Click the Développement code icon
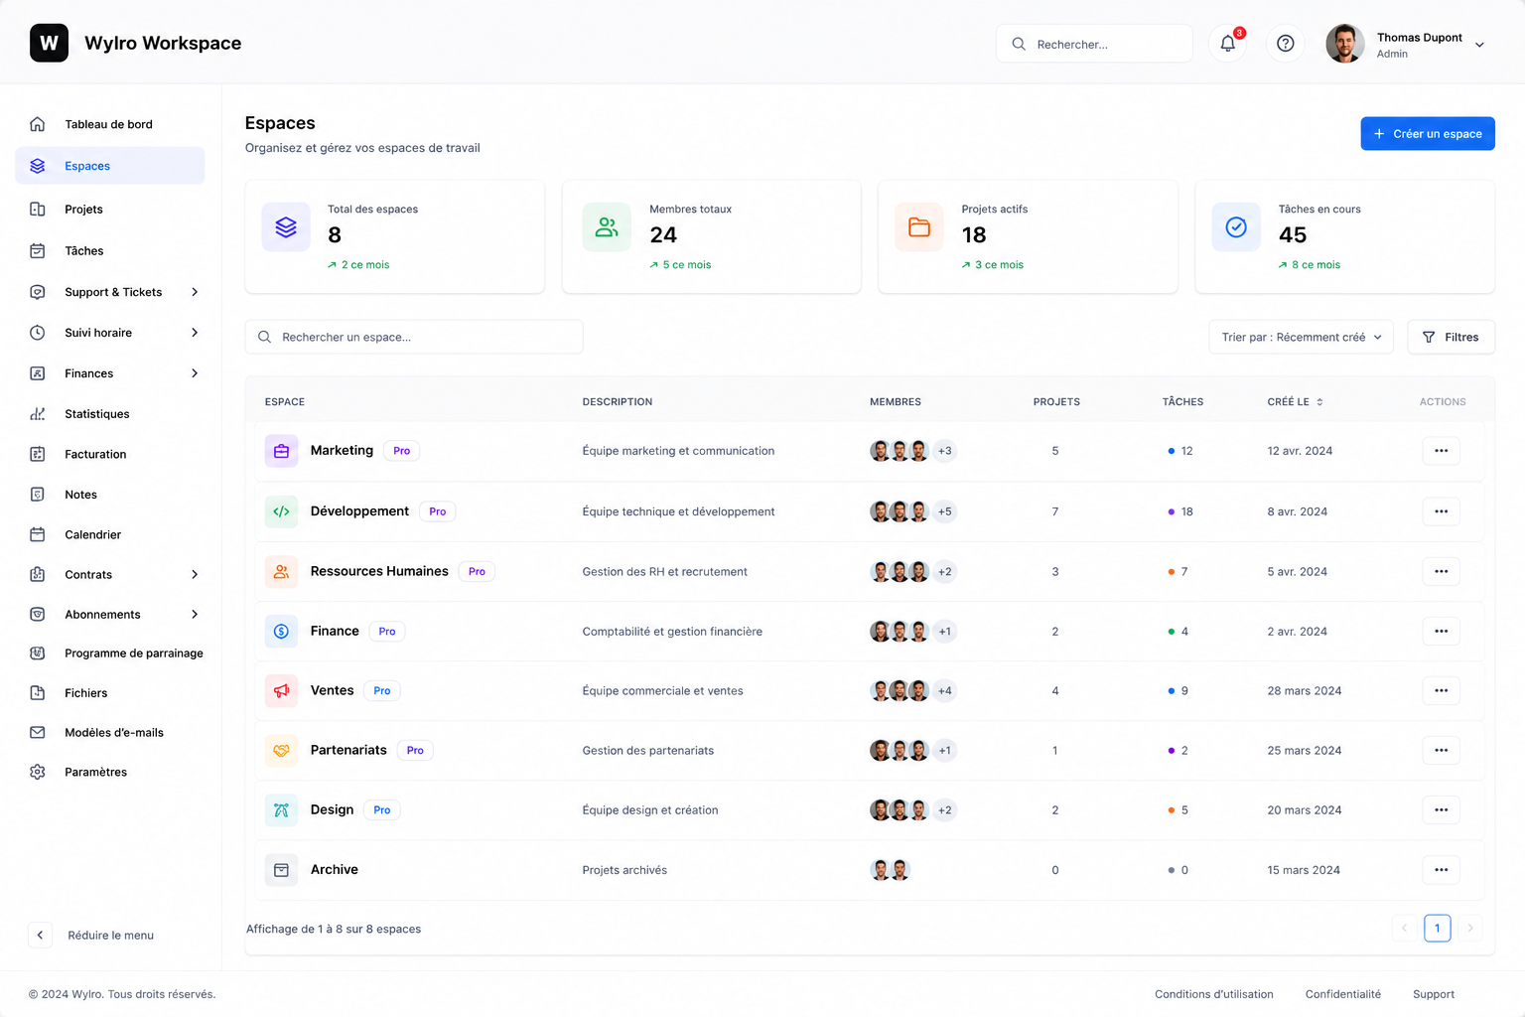The height and width of the screenshot is (1017, 1525). point(281,511)
